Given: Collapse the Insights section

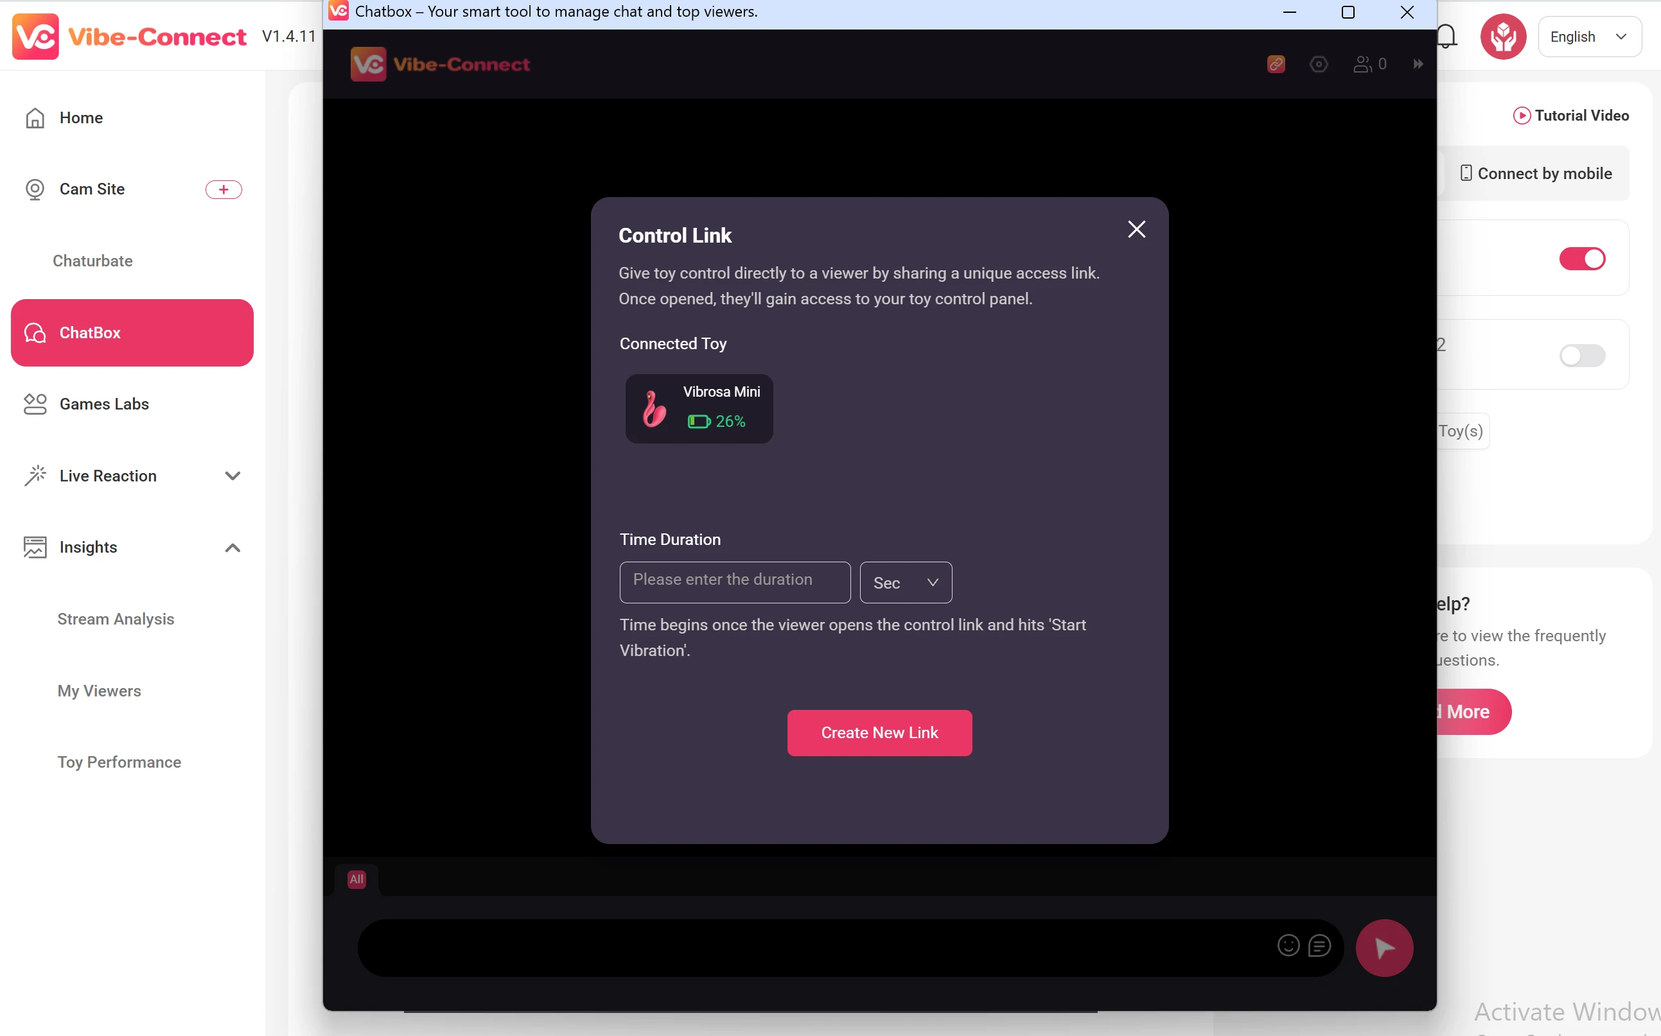Looking at the screenshot, I should [x=233, y=548].
